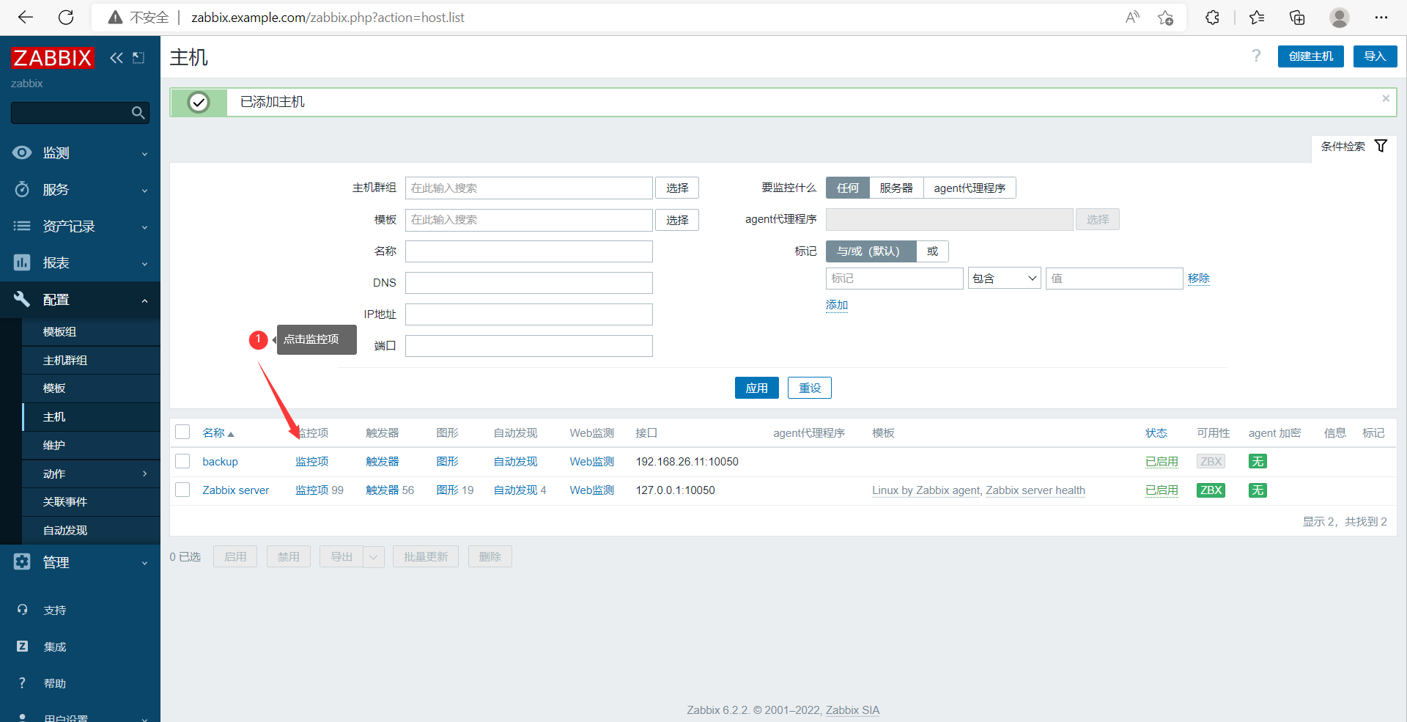Select tag mode 'Or' (或)
Viewport: 1407px width, 722px height.
click(x=932, y=251)
